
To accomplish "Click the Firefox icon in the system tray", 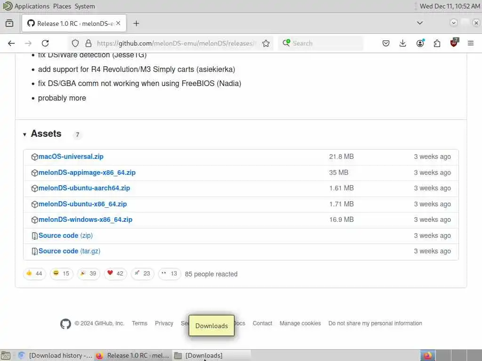I will (428, 355).
